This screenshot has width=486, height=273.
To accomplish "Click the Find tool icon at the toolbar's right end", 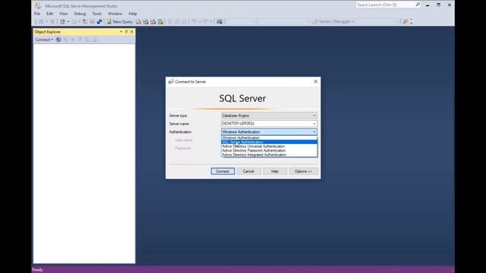I will (x=405, y=21).
